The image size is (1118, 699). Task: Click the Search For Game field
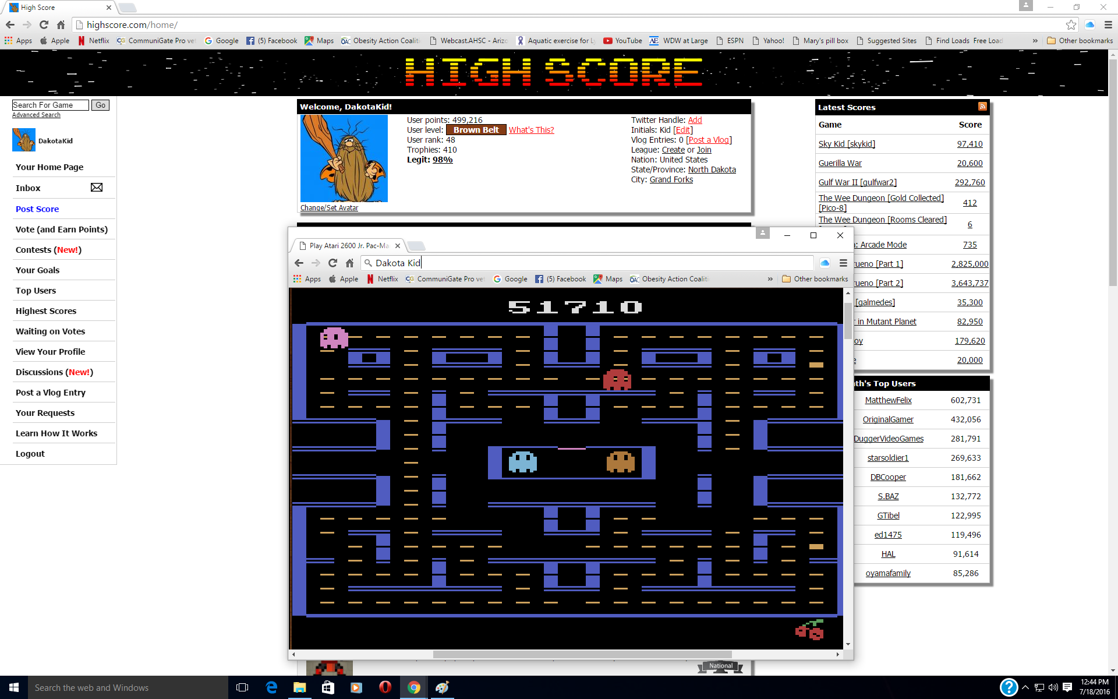[50, 105]
